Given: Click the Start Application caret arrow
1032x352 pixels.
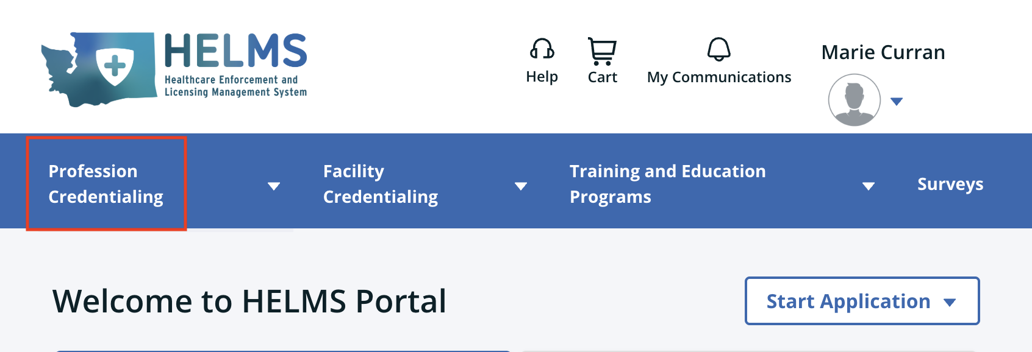Looking at the screenshot, I should click(x=950, y=302).
